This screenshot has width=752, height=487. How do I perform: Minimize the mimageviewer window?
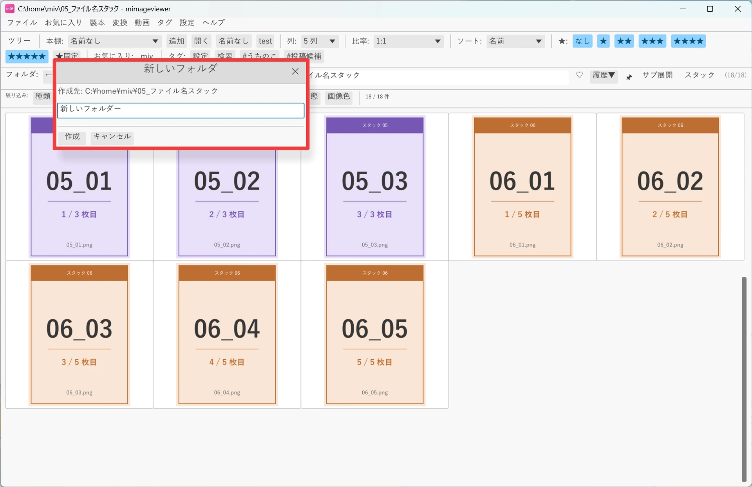click(683, 9)
